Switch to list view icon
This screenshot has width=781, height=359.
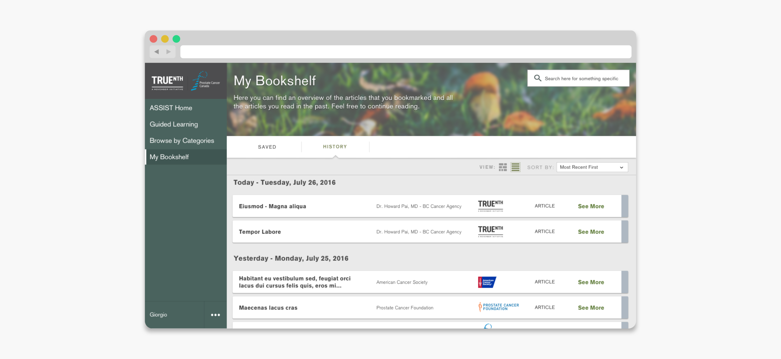[x=515, y=167]
